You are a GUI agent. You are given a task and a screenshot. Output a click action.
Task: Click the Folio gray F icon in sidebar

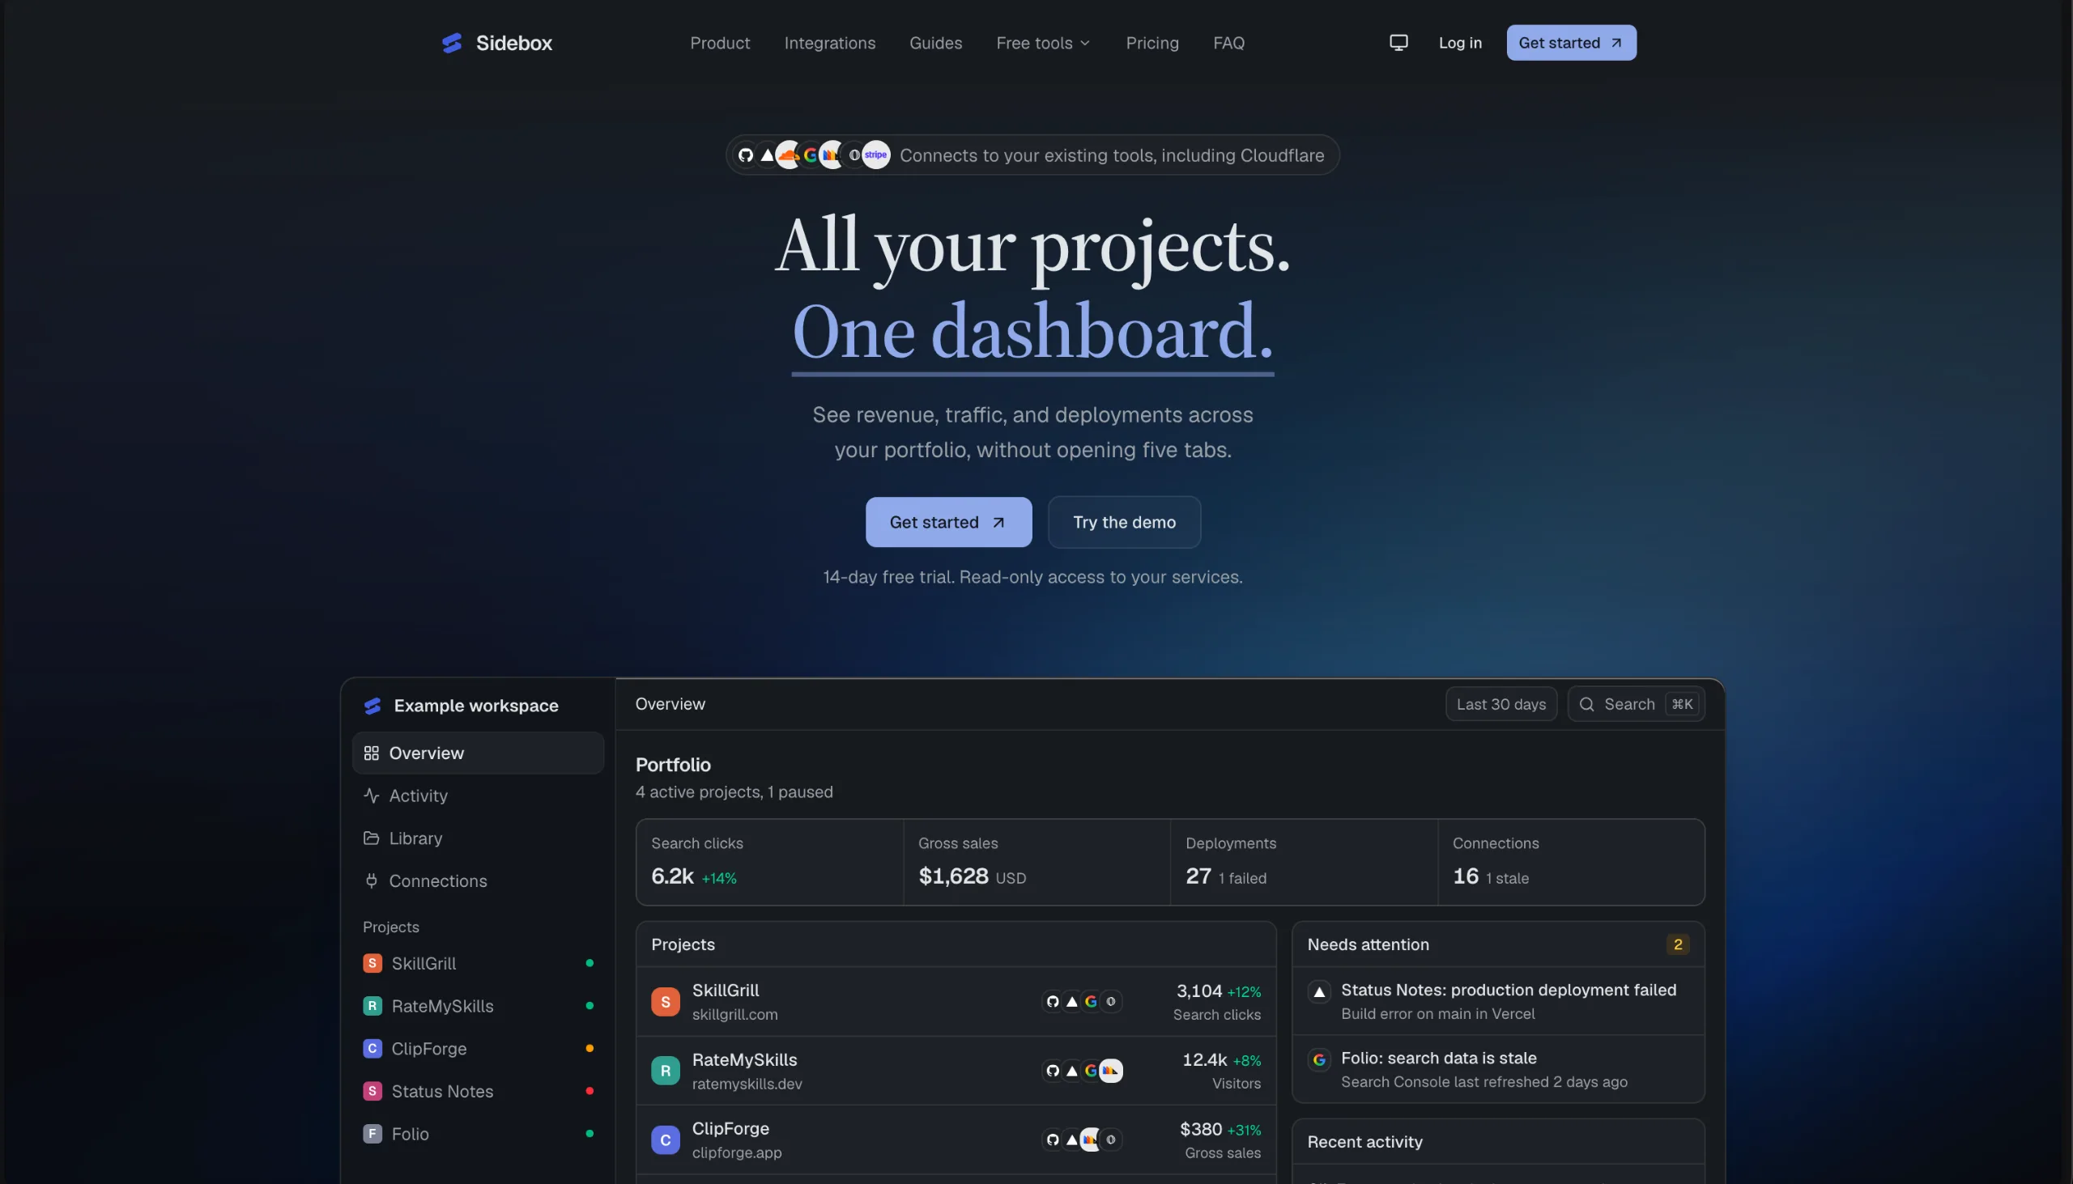[x=372, y=1134]
